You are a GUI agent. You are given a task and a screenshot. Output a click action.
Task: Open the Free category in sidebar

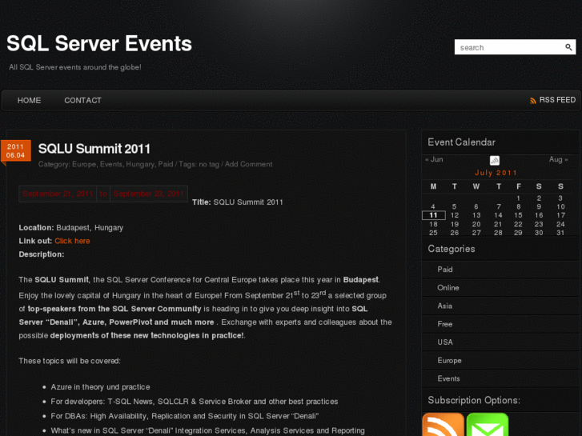tap(444, 324)
